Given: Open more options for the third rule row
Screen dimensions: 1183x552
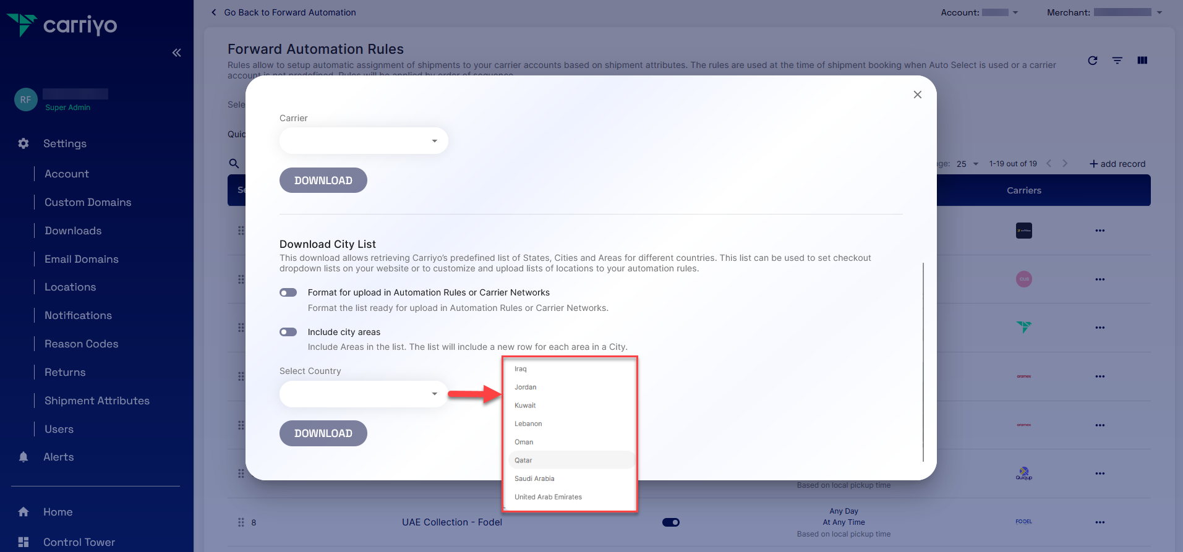Looking at the screenshot, I should 1100,328.
